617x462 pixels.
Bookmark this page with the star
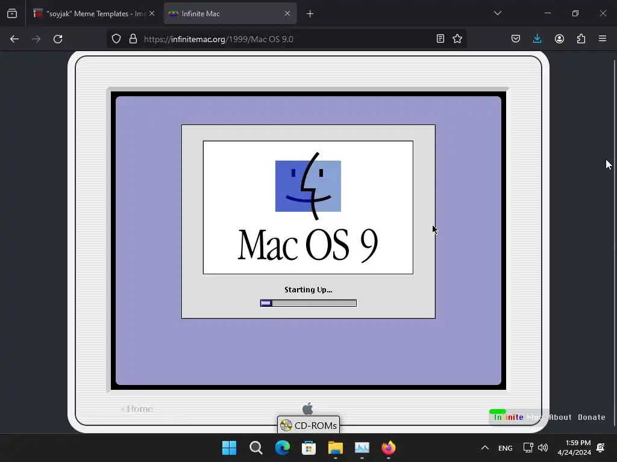tap(457, 38)
